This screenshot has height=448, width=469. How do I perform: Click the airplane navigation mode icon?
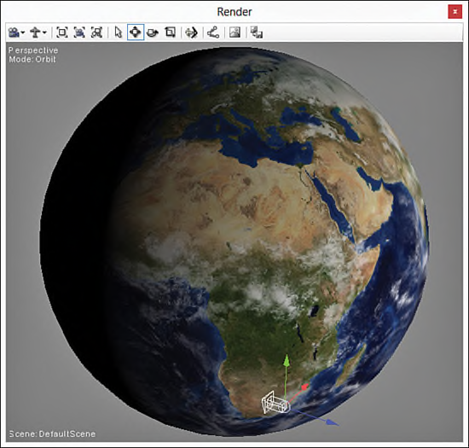point(35,32)
